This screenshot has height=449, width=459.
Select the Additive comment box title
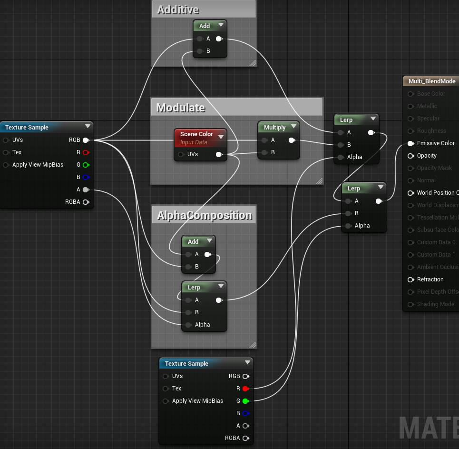click(x=178, y=10)
